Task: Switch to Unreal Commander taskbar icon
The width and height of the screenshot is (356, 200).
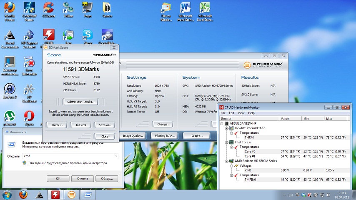Action: coord(39,195)
